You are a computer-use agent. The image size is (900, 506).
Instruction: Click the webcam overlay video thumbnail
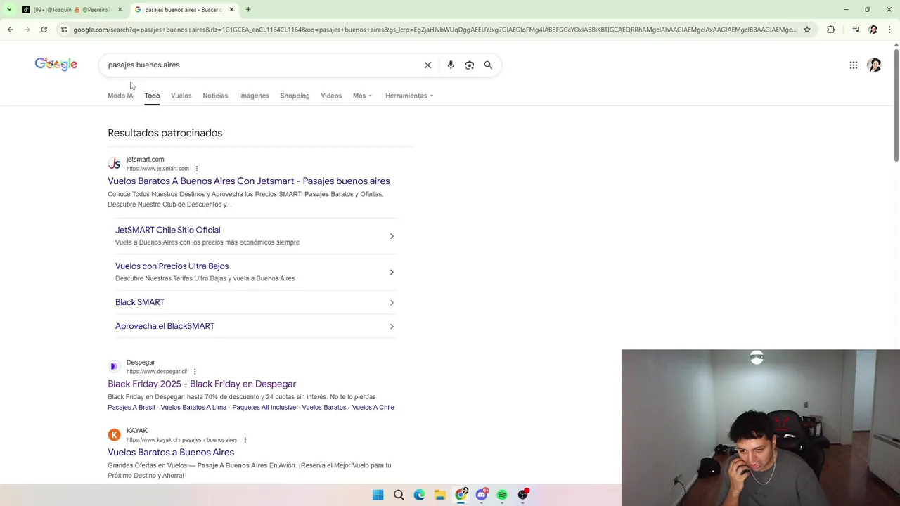[761, 427]
